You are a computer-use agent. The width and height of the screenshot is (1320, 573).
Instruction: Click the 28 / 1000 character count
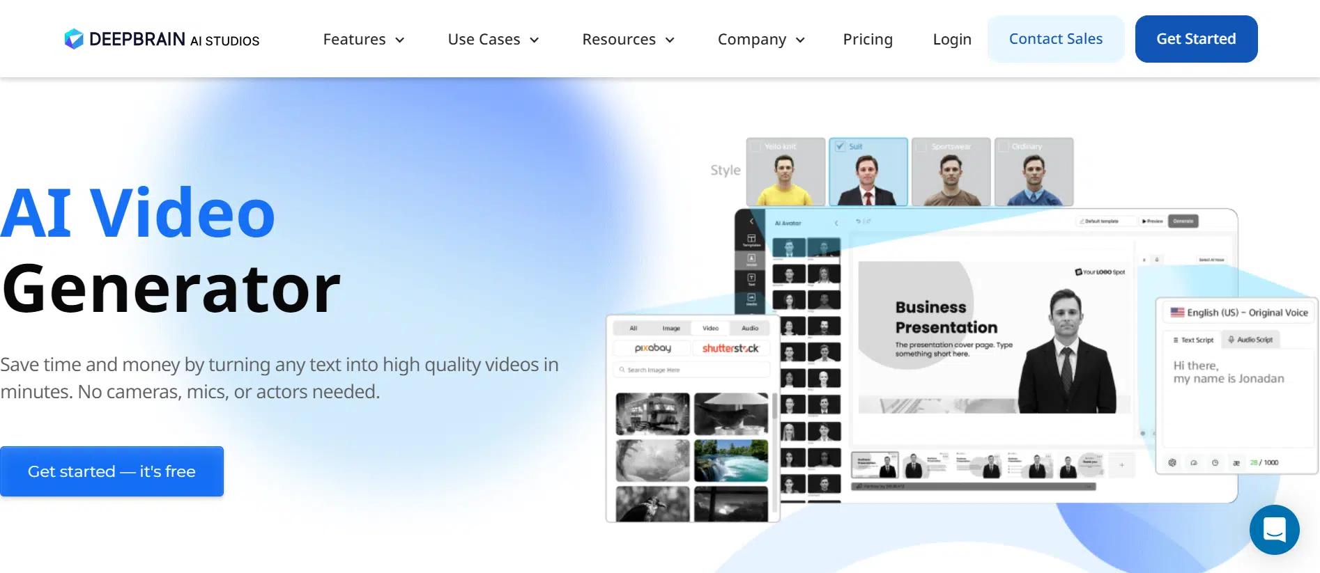click(1264, 462)
